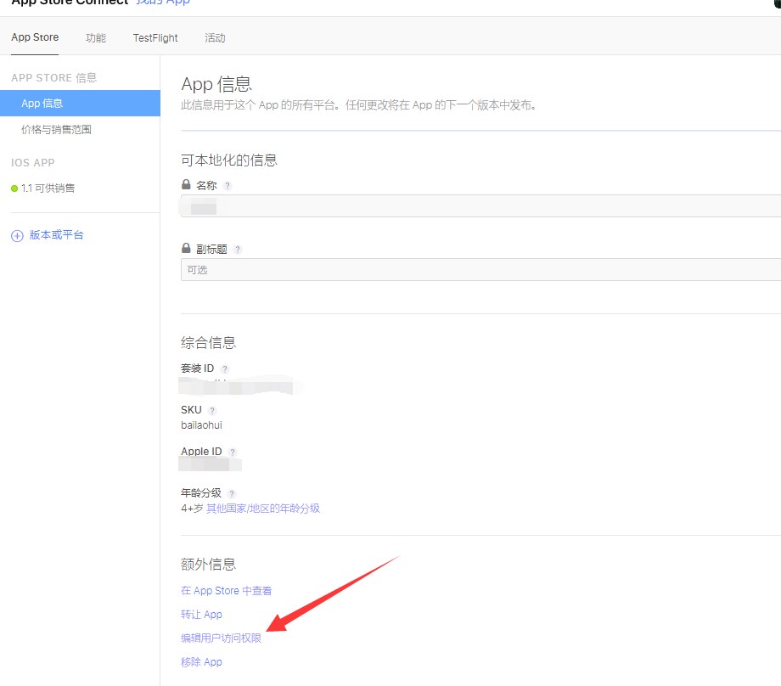Click the question mark next to 套装 ID
The width and height of the screenshot is (781, 686).
pos(224,369)
